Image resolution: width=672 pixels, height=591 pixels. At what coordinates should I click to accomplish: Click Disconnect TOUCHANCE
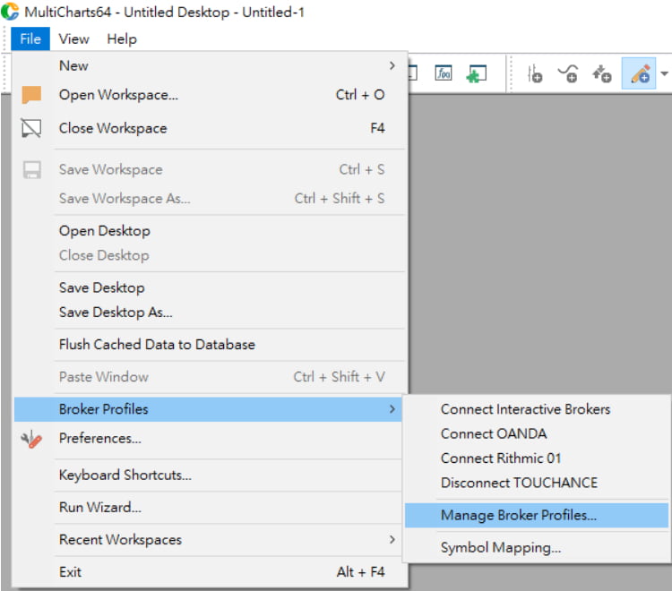click(537, 483)
